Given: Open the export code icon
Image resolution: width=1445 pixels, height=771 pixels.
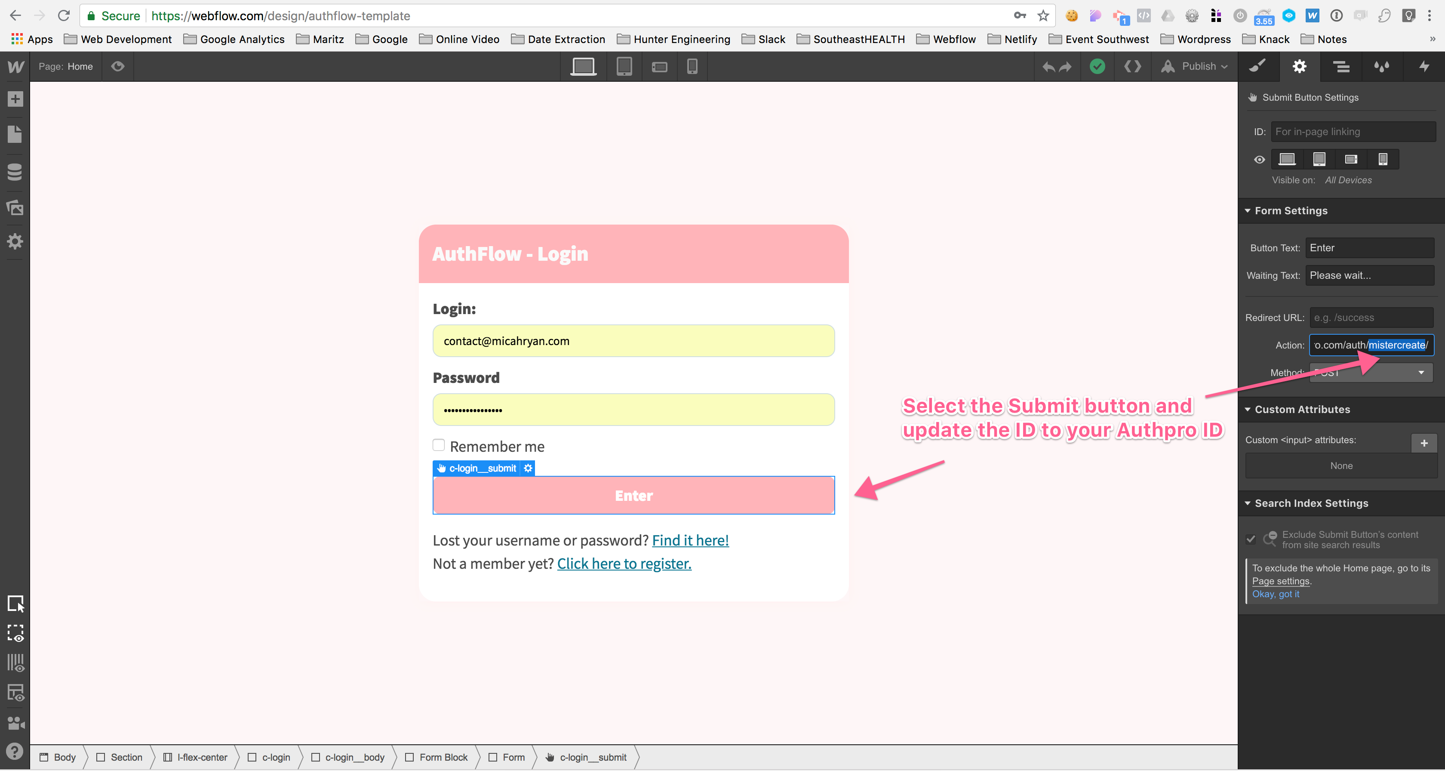Looking at the screenshot, I should [x=1132, y=66].
